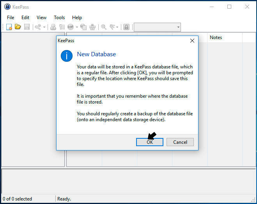This screenshot has height=204, width=257.
Task: Click the Copy User Name icon
Action: (x=53, y=27)
